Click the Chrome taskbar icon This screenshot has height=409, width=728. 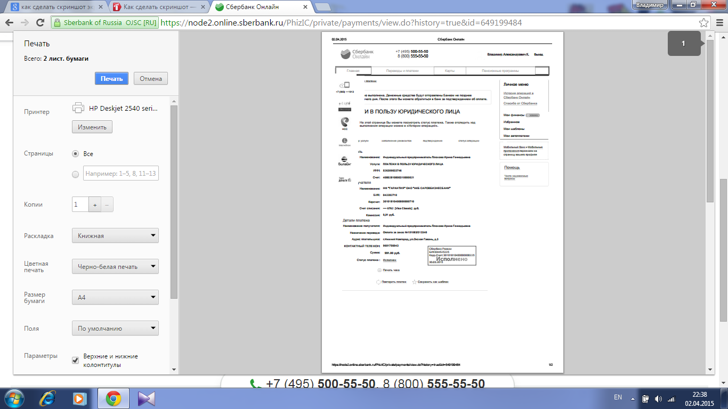tap(112, 398)
